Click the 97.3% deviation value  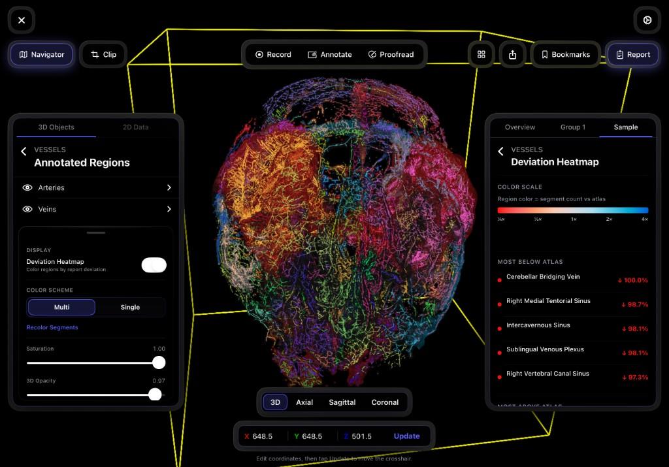coord(635,378)
